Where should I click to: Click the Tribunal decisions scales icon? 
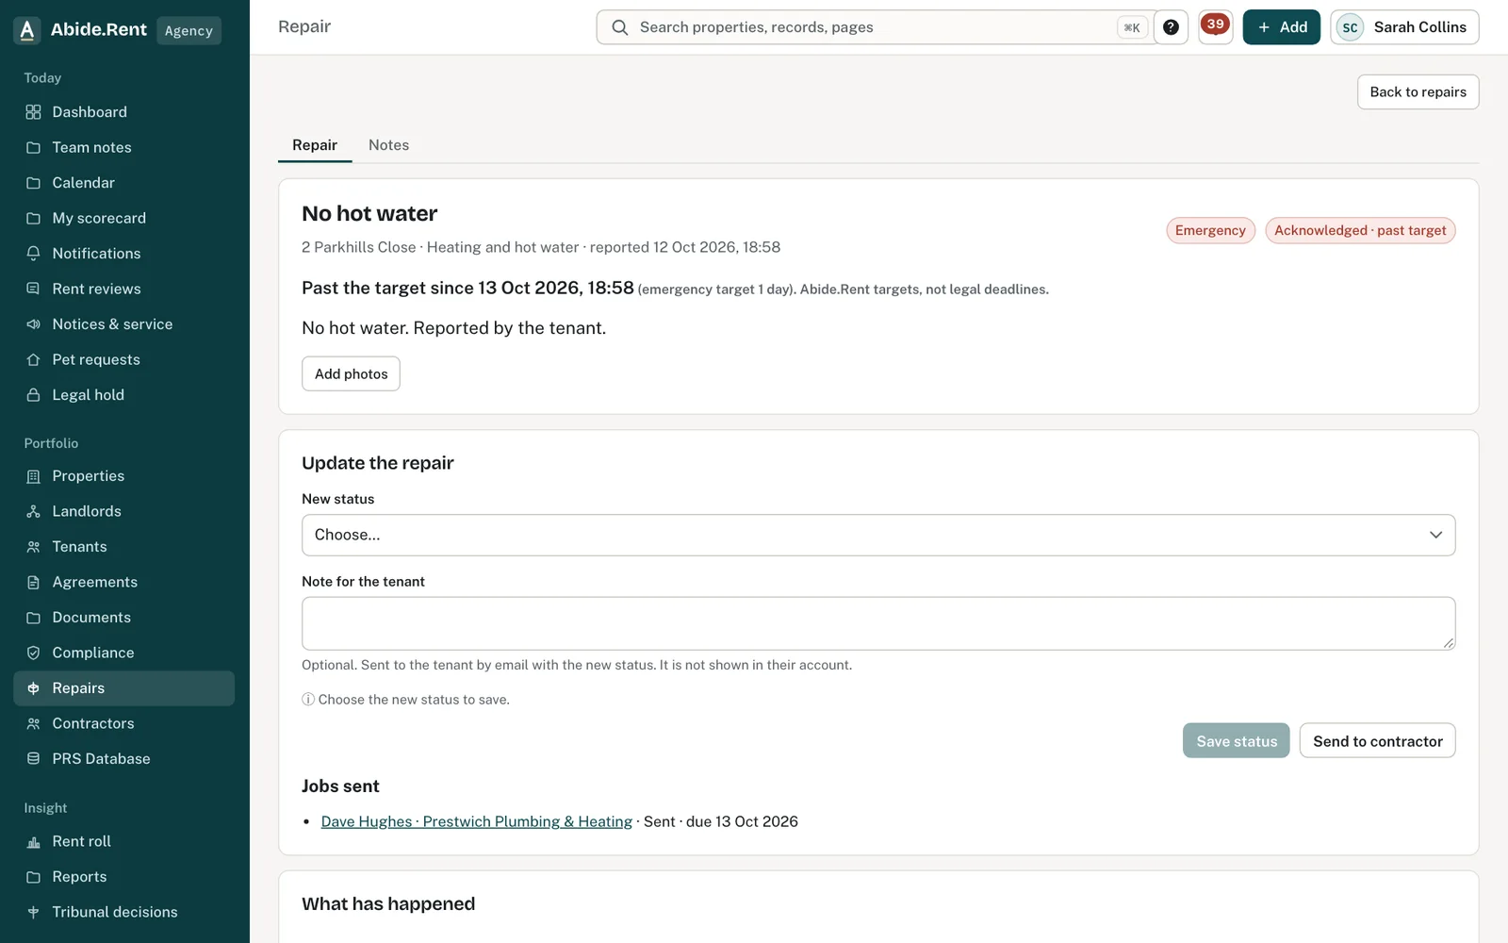click(x=33, y=912)
